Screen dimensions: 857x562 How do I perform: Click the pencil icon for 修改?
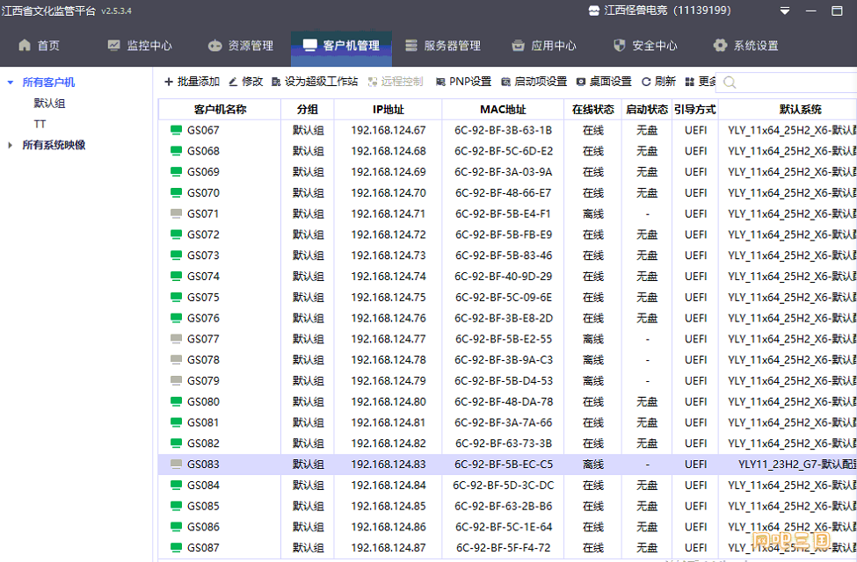(x=233, y=82)
